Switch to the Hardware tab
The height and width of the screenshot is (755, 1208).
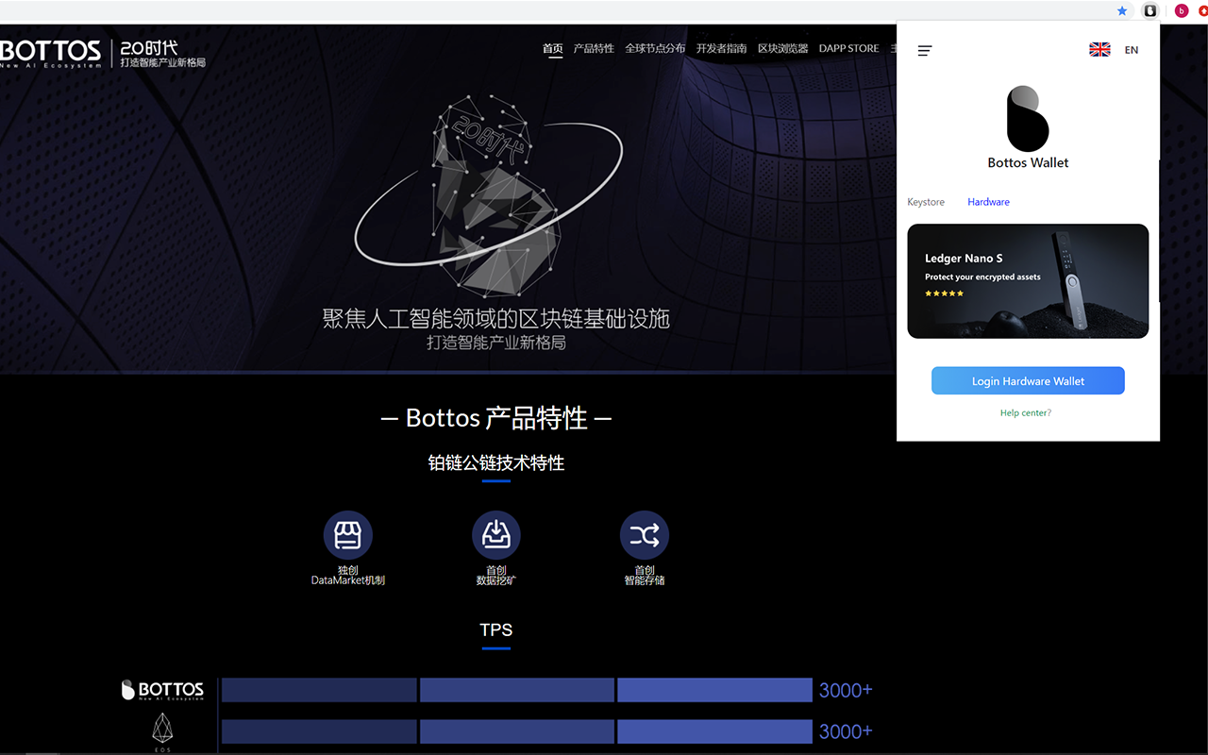[988, 201]
